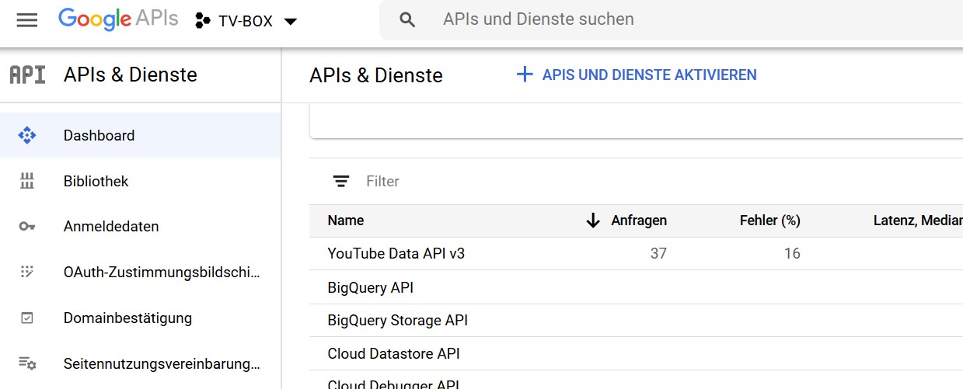Click the Domainbestätigung checkbox icon
Image resolution: width=963 pixels, height=389 pixels.
[27, 318]
